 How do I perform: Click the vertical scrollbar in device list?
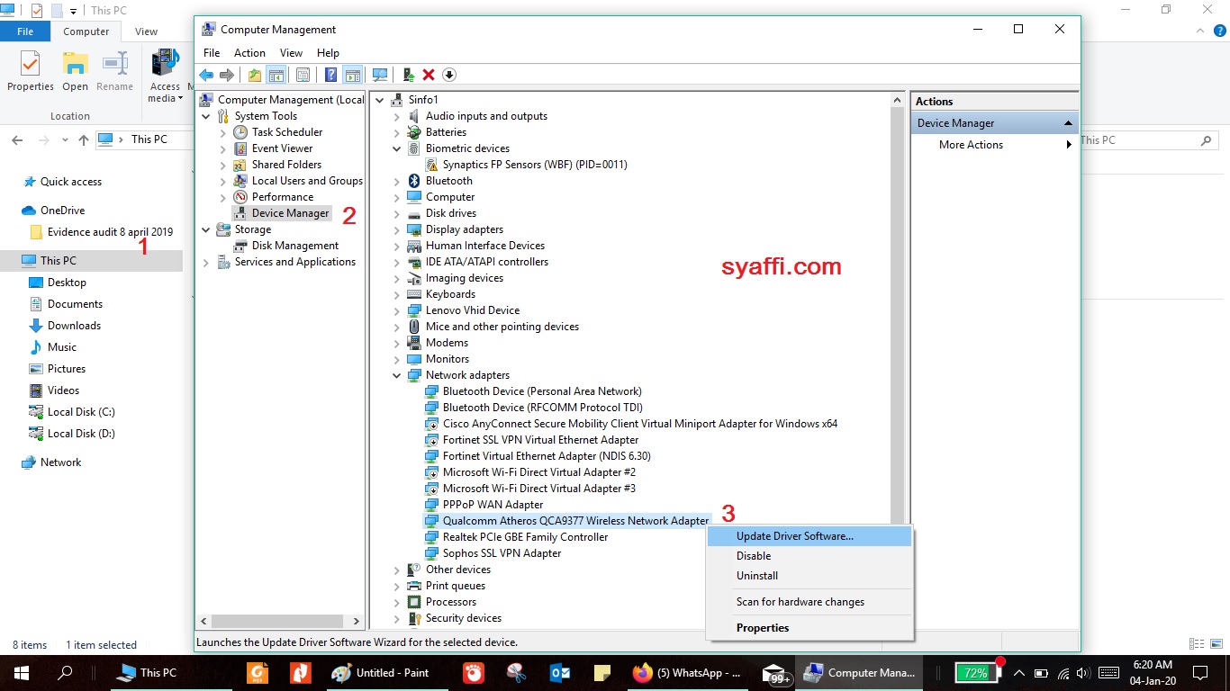(x=897, y=315)
